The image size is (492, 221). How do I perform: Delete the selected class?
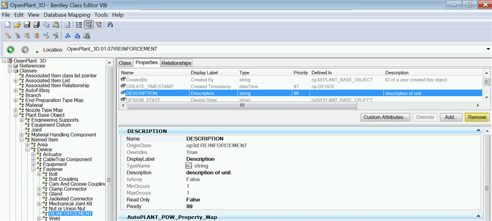[18, 36]
